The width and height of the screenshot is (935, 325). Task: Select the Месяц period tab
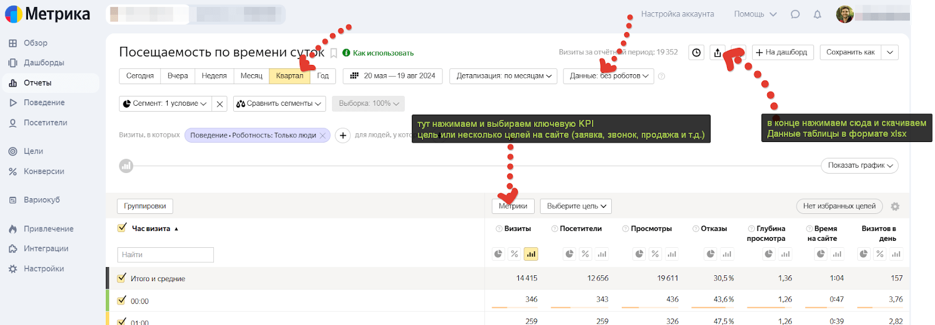(x=251, y=76)
